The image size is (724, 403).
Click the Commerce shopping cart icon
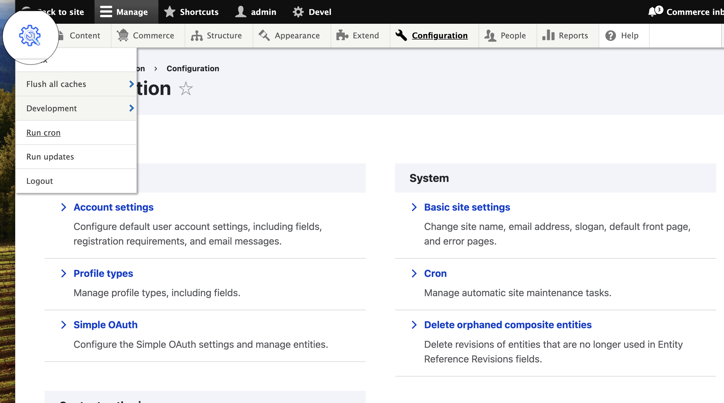pos(123,35)
